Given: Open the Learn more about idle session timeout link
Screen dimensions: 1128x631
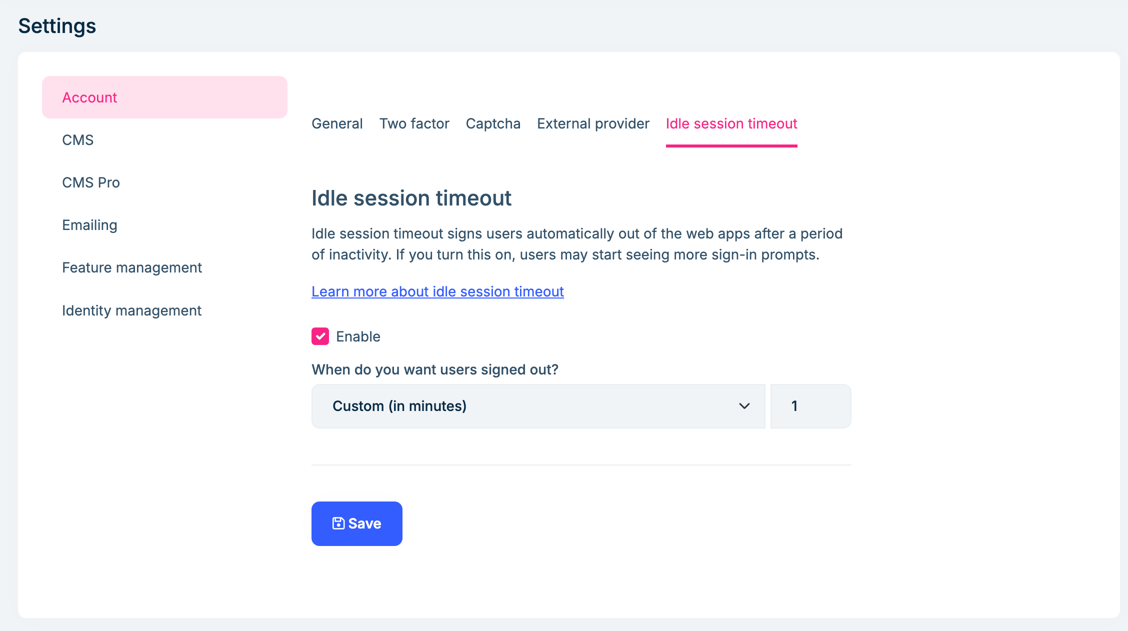Looking at the screenshot, I should (437, 291).
